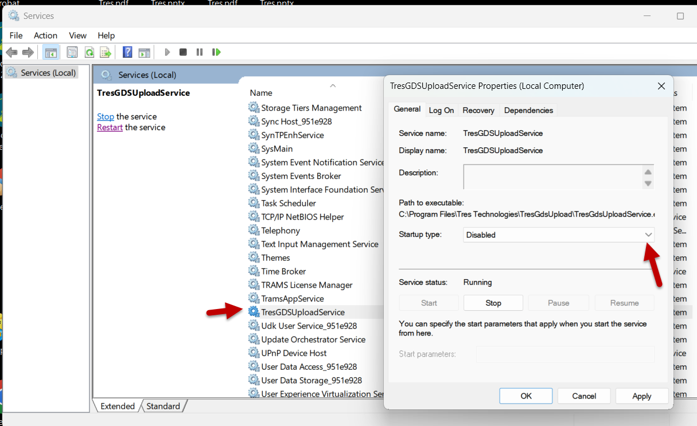Open Help using the question mark icon
697x426 pixels.
127,52
